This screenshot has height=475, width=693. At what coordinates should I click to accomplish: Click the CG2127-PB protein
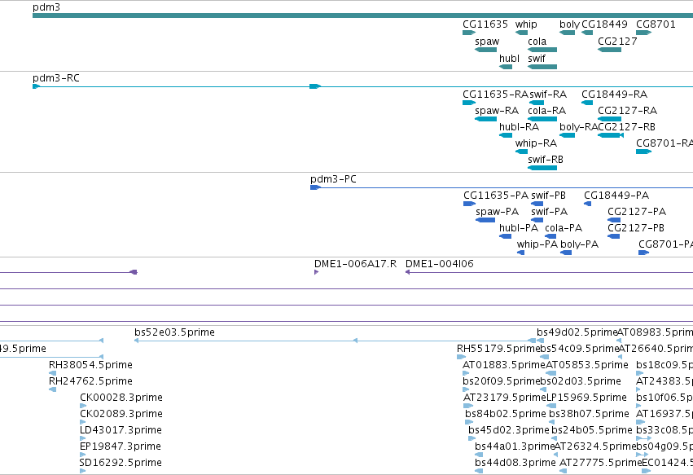pos(613,236)
